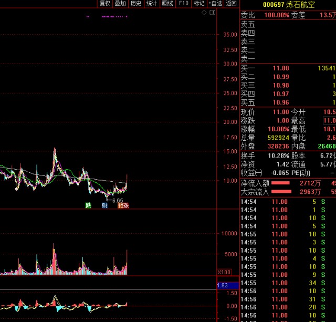Screen dimensions: 336x322
Task: Open the 历史 history view
Action: 136,3
